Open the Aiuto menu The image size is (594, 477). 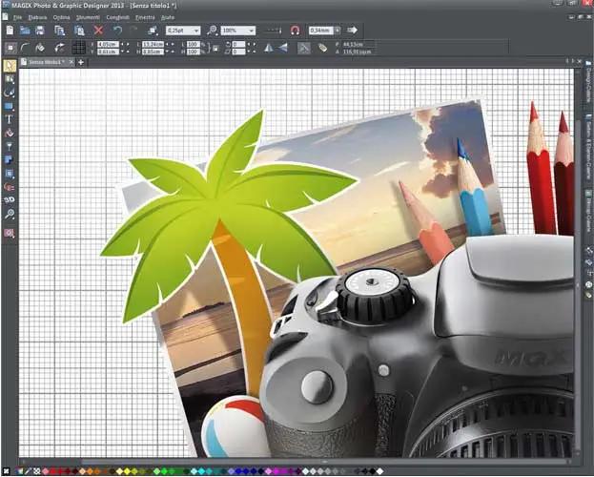[168, 17]
